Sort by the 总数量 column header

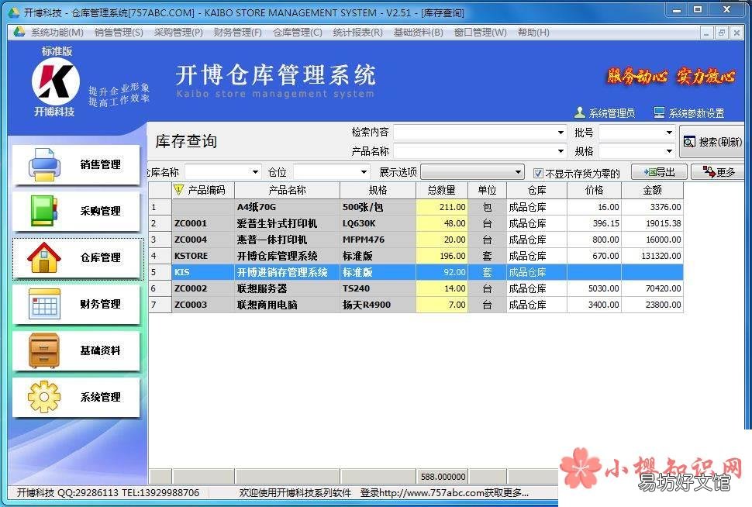click(442, 190)
